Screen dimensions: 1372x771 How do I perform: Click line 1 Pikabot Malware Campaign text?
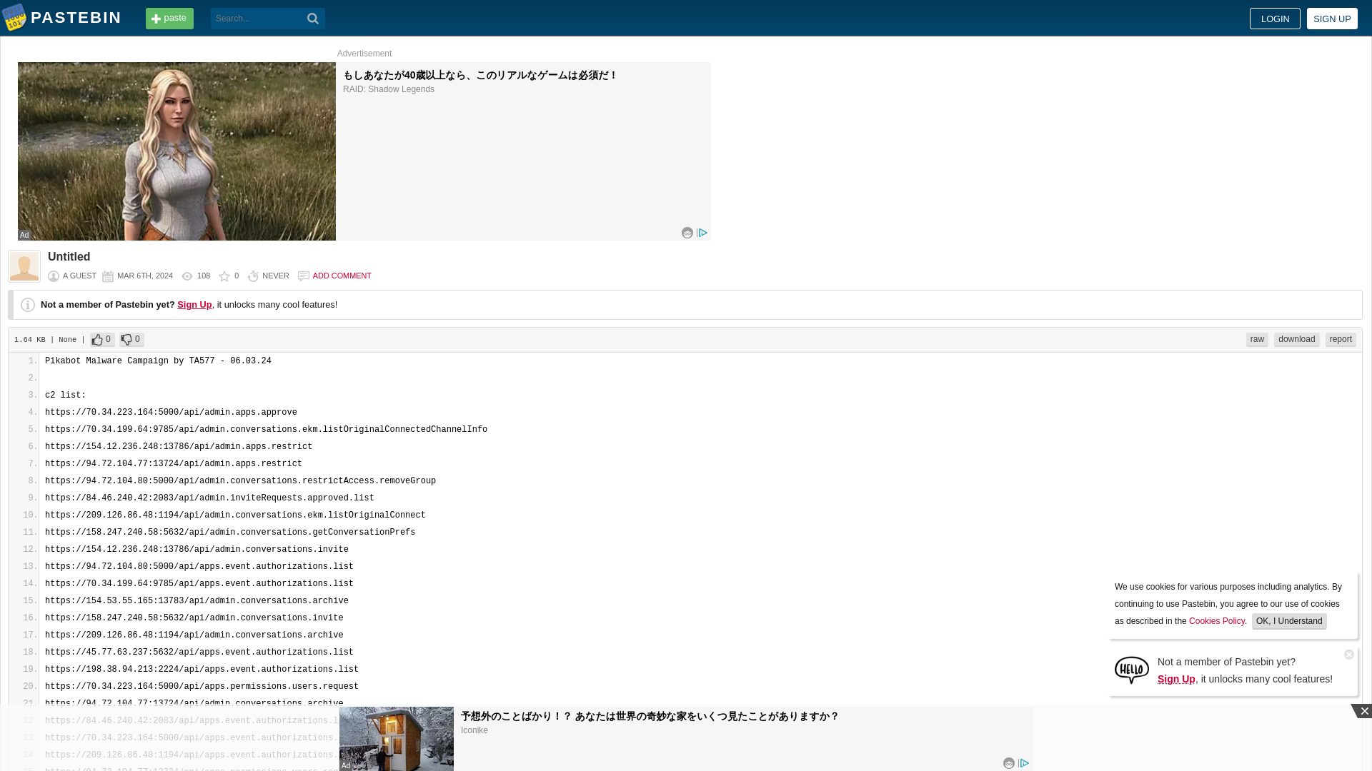pos(158,361)
